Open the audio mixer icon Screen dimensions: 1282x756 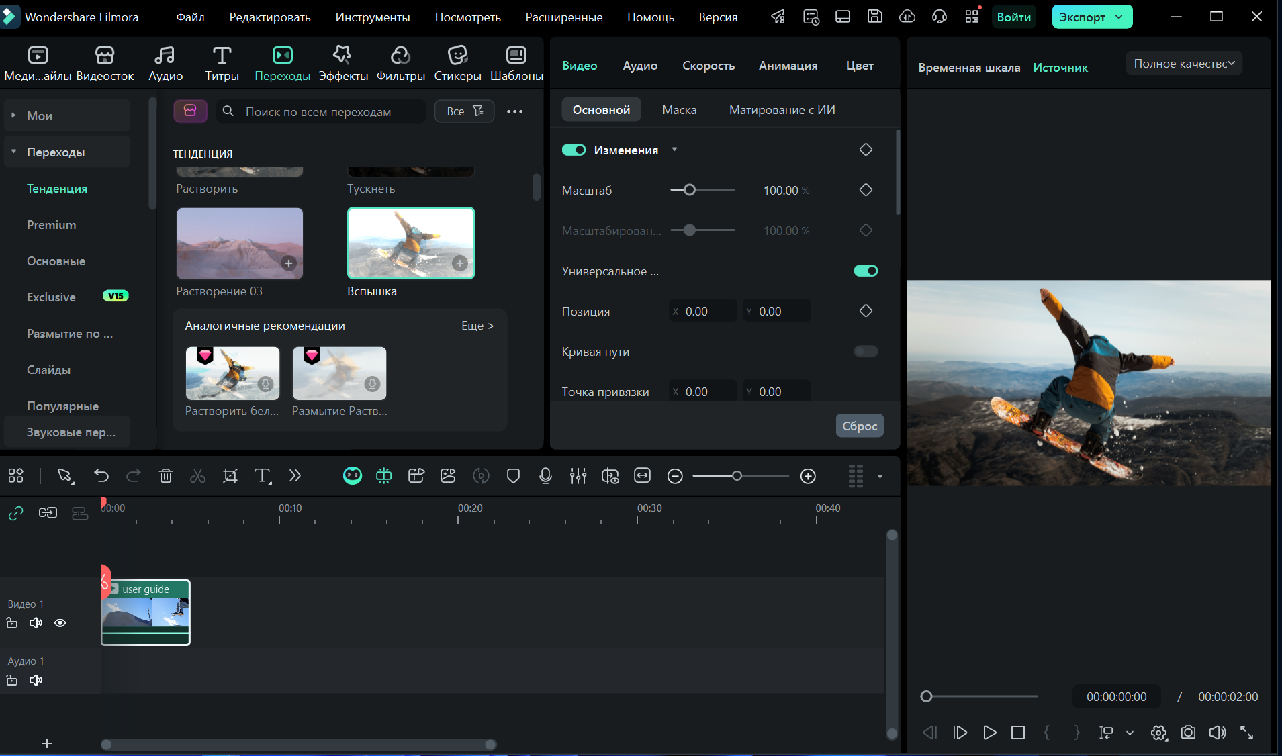[578, 476]
